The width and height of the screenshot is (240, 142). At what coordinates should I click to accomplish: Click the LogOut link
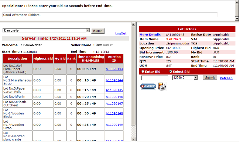[x=121, y=33]
